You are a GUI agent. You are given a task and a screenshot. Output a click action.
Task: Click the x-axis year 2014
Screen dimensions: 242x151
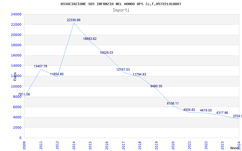tap(74, 145)
